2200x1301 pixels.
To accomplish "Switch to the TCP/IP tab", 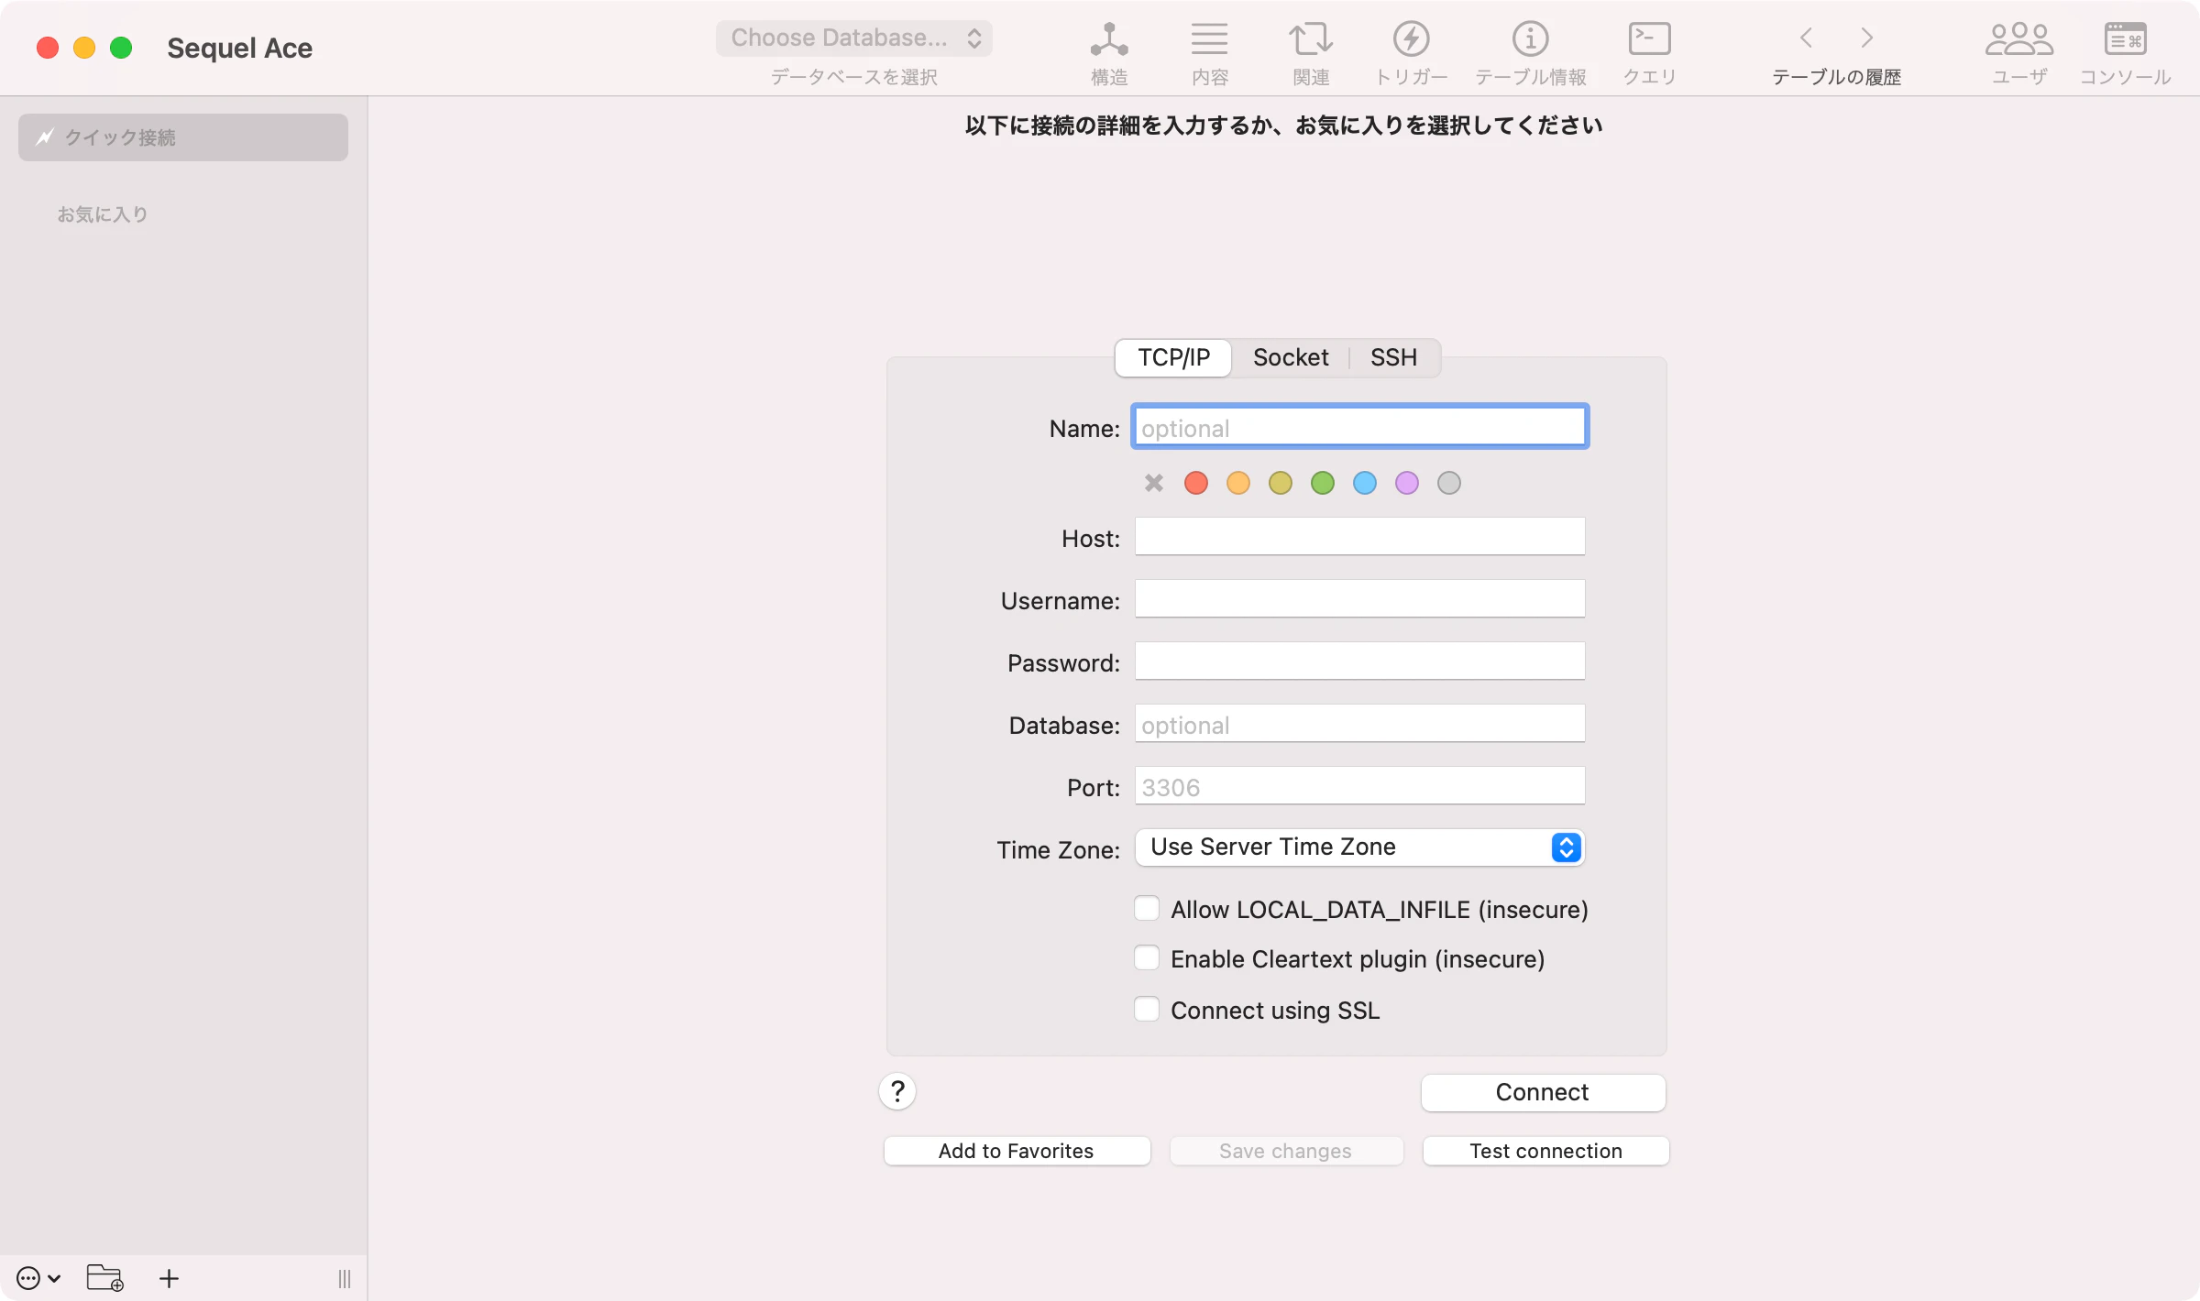I will tap(1173, 357).
